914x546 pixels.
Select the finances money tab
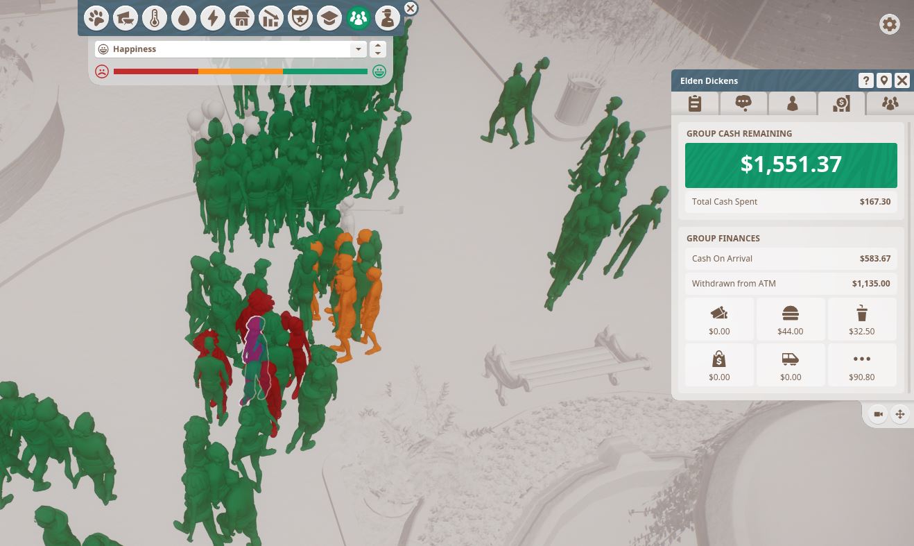[x=841, y=103]
